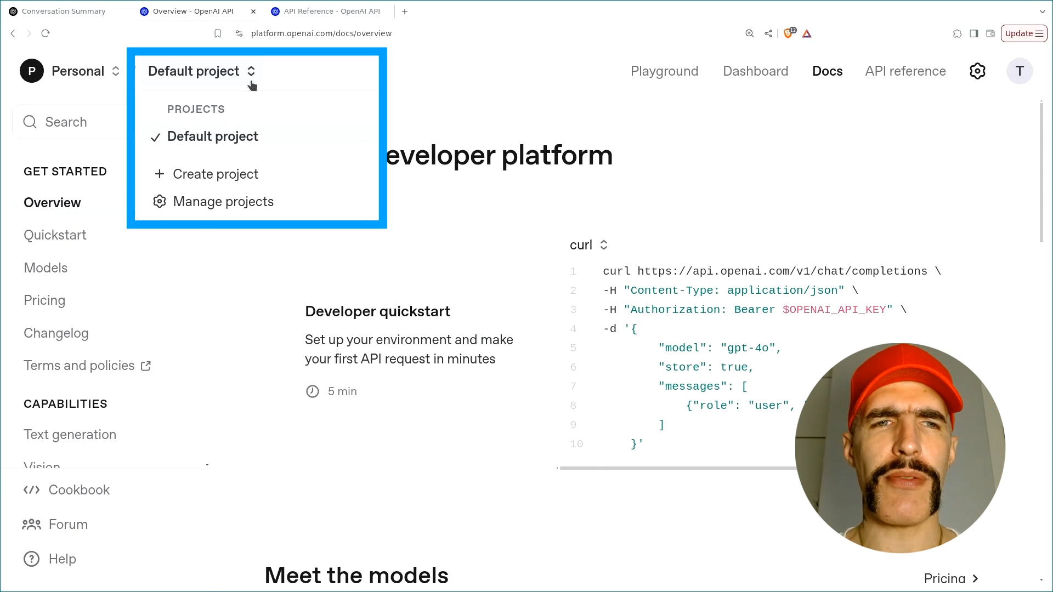1053x592 pixels.
Task: Reload the current page
Action: [x=46, y=33]
